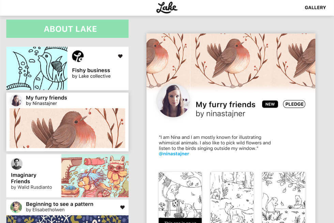Click the Lake logo in the header
Screen dimensions: 334x223
[x=167, y=8]
